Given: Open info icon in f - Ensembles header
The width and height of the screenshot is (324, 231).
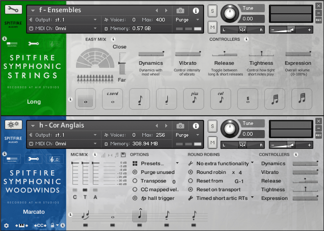Looking at the screenshot, I should [196, 10].
